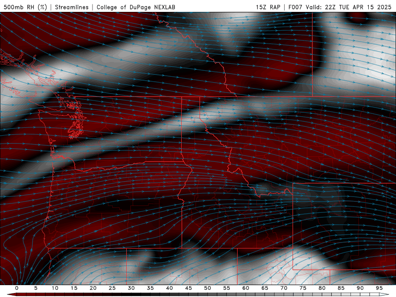
Task: Click the "85" tick label on scale
Action: pyautogui.click(x=341, y=288)
